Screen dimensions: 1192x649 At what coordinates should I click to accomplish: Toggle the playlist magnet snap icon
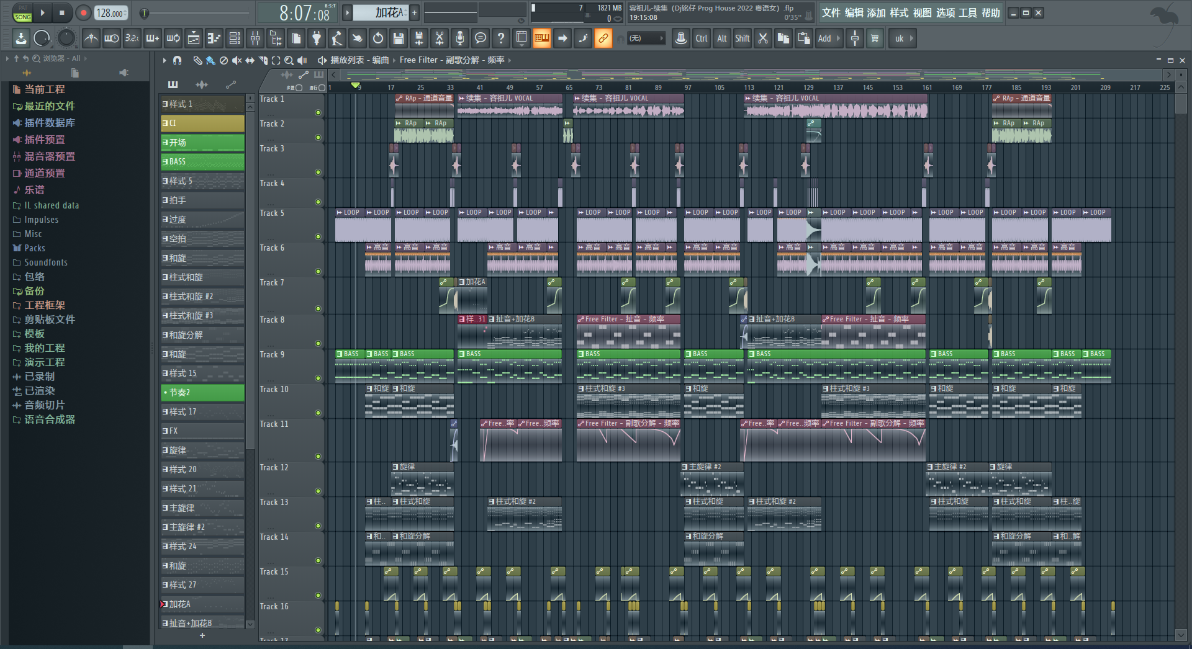[177, 60]
